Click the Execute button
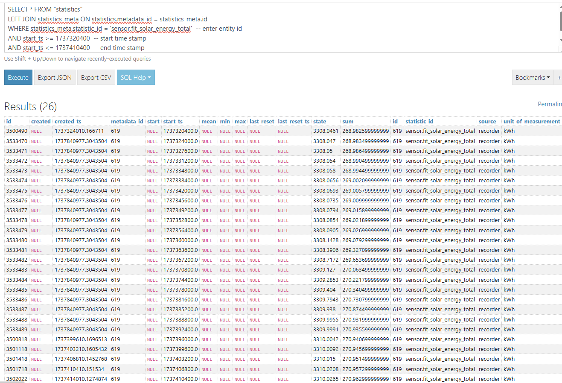Viewport: 562px width, 383px height. coord(18,78)
